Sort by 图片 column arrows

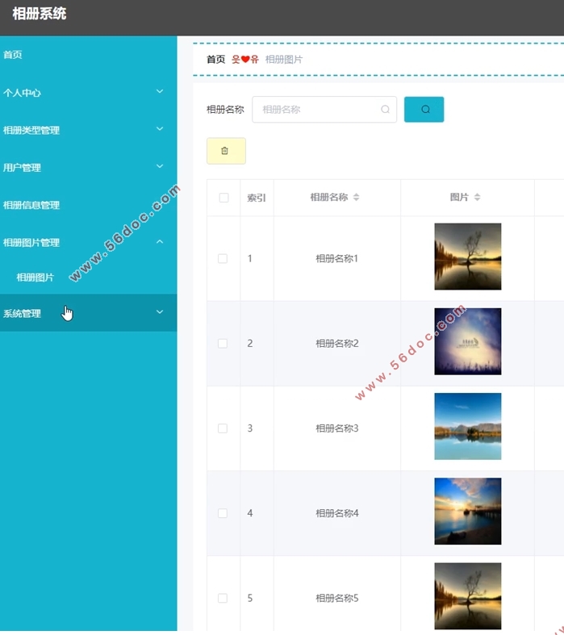[477, 197]
